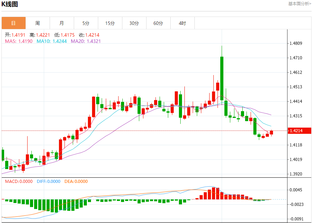
Task: Click the latest red candlestick at chart end
Action: pyautogui.click(x=272, y=132)
